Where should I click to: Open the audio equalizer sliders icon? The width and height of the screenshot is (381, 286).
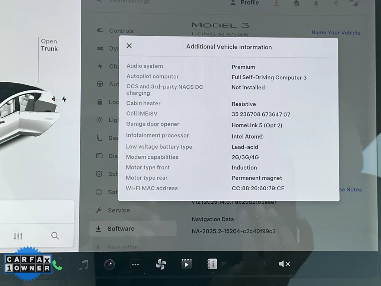coord(18,236)
